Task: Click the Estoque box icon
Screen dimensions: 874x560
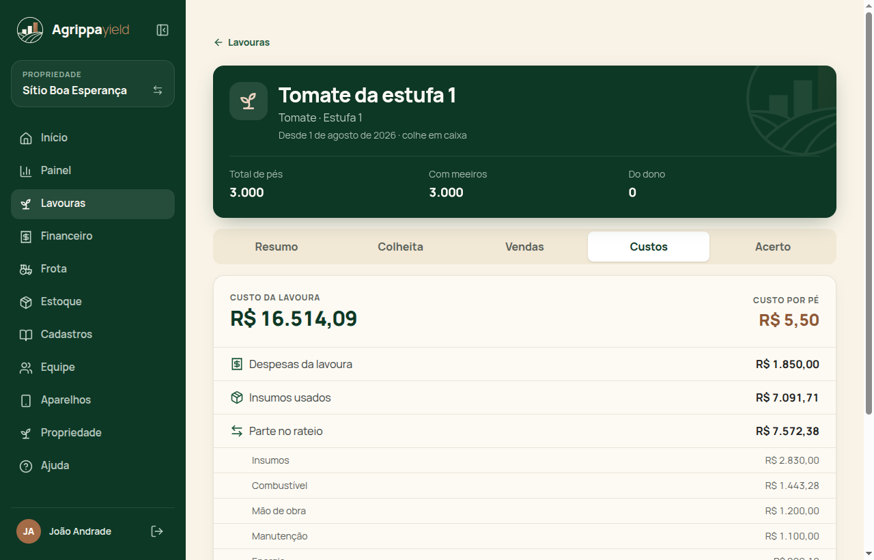Action: (x=26, y=302)
